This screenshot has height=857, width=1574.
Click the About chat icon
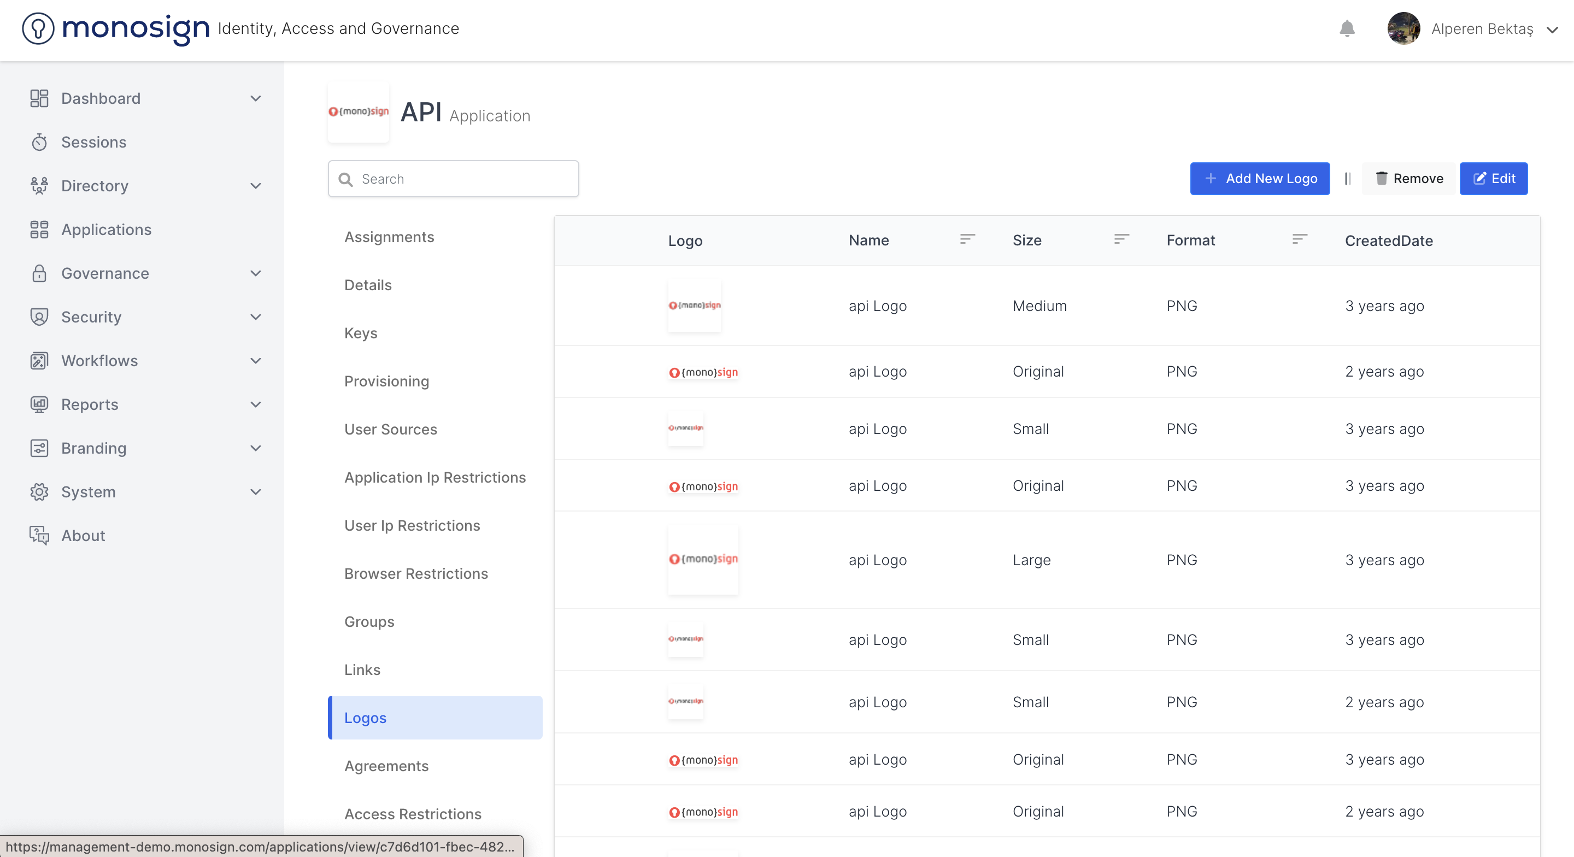39,536
